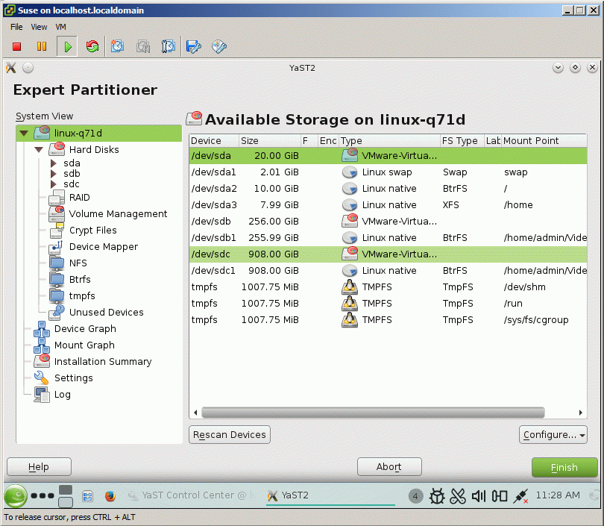Sort table by FS Type column header

pos(462,141)
